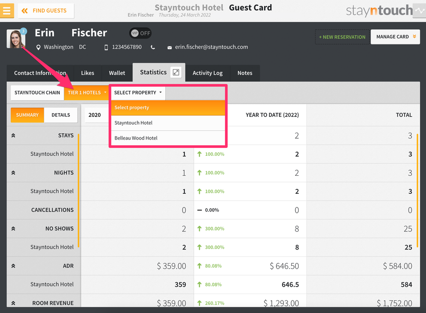
Task: Click the mobile phone icon by 1234567890
Action: pos(106,47)
